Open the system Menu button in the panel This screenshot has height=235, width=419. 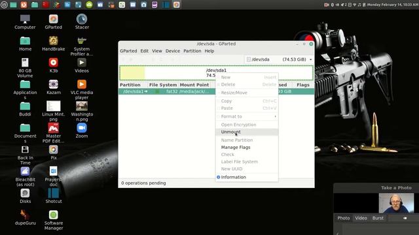point(4,5)
